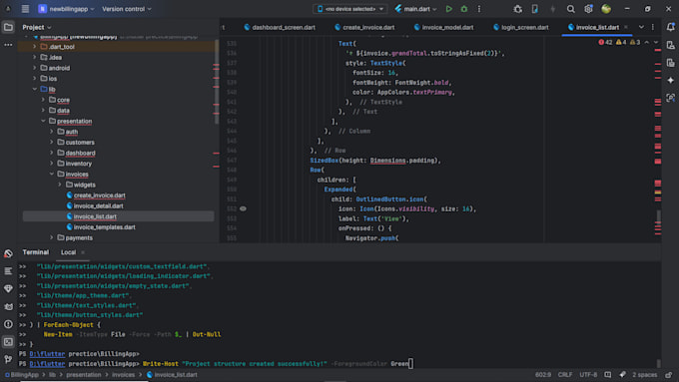Change 2 spaces indent setting
This screenshot has width=679, height=382.
644,375
